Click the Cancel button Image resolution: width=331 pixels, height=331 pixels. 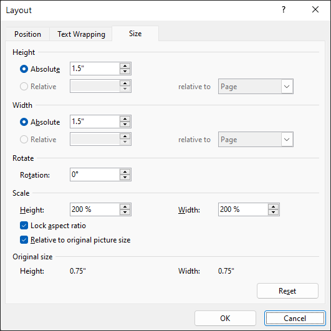pyautogui.click(x=295, y=318)
